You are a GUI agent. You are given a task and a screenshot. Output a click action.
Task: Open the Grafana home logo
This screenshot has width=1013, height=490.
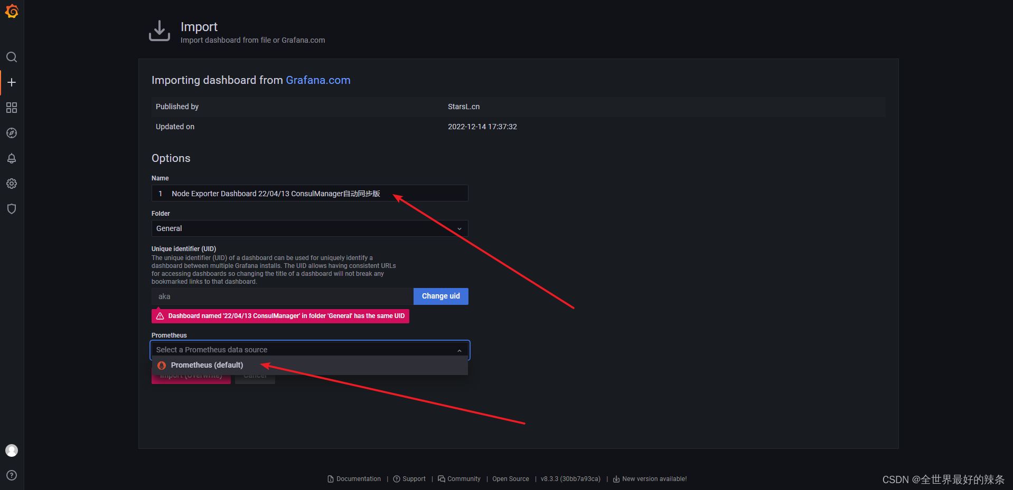point(12,11)
